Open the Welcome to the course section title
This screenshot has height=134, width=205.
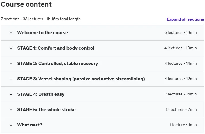tap(43, 33)
